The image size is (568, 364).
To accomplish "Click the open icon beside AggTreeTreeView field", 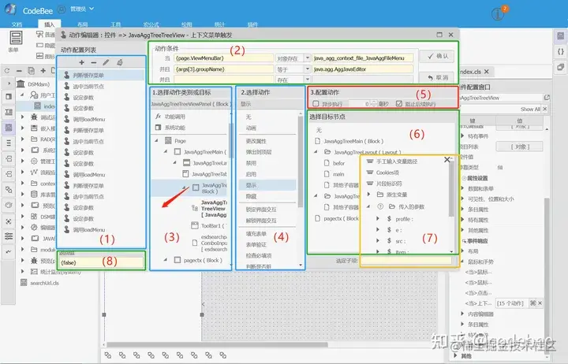I will (547, 98).
